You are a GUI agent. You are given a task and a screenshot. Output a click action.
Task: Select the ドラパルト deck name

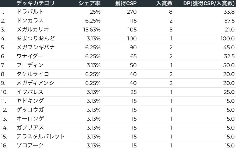30,12
